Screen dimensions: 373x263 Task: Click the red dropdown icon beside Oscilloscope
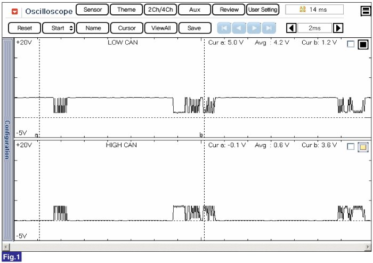point(14,11)
